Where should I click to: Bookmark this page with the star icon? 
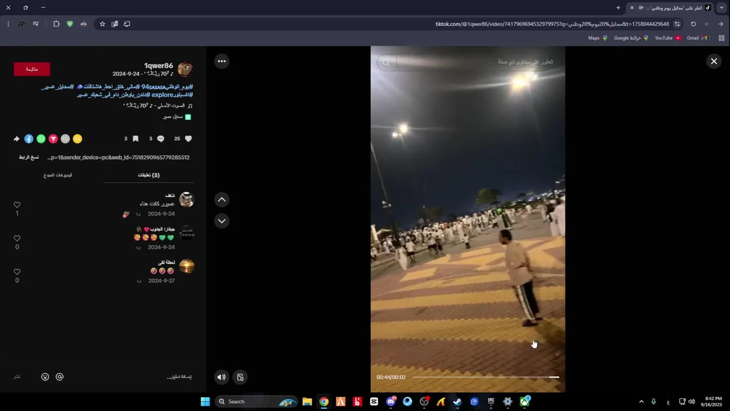tap(103, 24)
